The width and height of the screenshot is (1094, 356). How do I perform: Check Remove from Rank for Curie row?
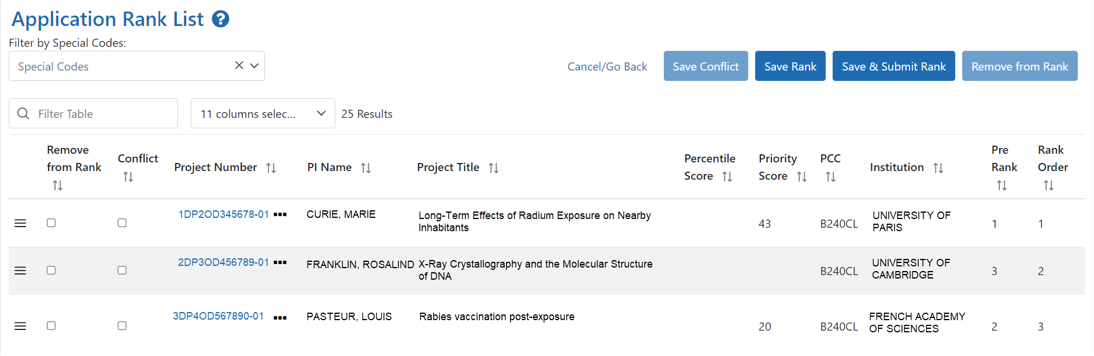(x=51, y=223)
